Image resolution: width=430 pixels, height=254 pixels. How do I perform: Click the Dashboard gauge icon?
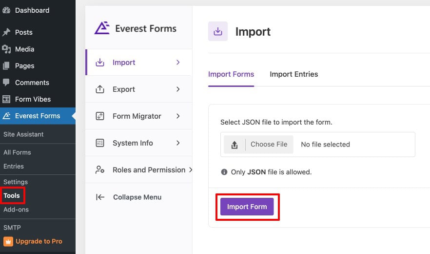(6, 10)
